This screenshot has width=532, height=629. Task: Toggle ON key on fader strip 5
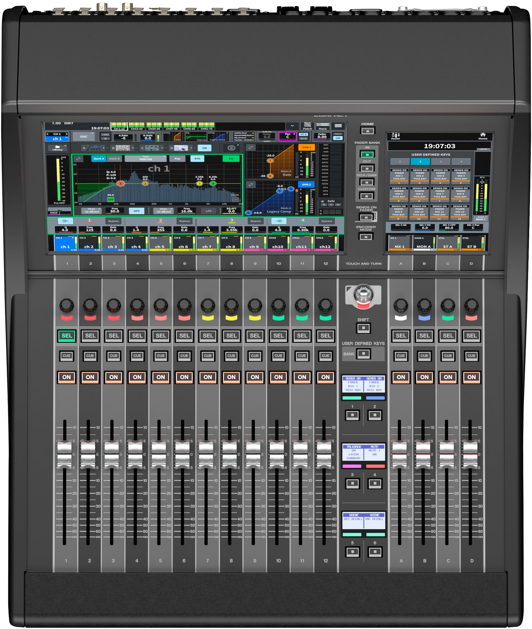click(161, 377)
